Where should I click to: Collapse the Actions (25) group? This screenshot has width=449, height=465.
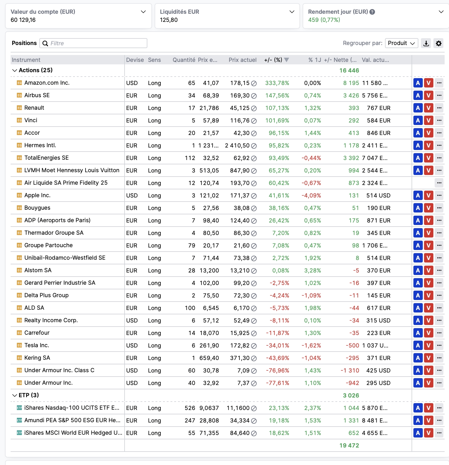click(14, 70)
